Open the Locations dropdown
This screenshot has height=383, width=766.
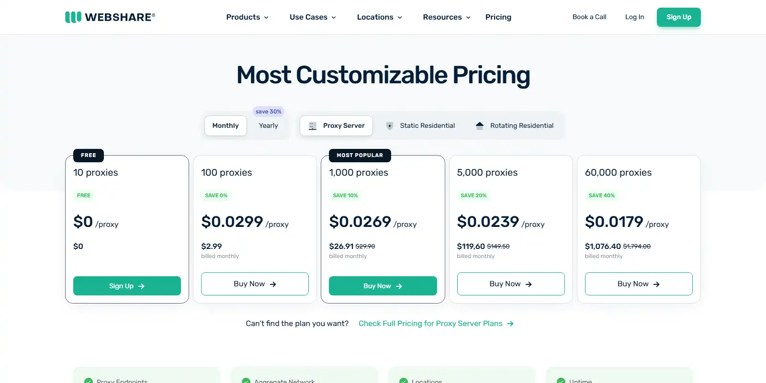click(x=380, y=17)
